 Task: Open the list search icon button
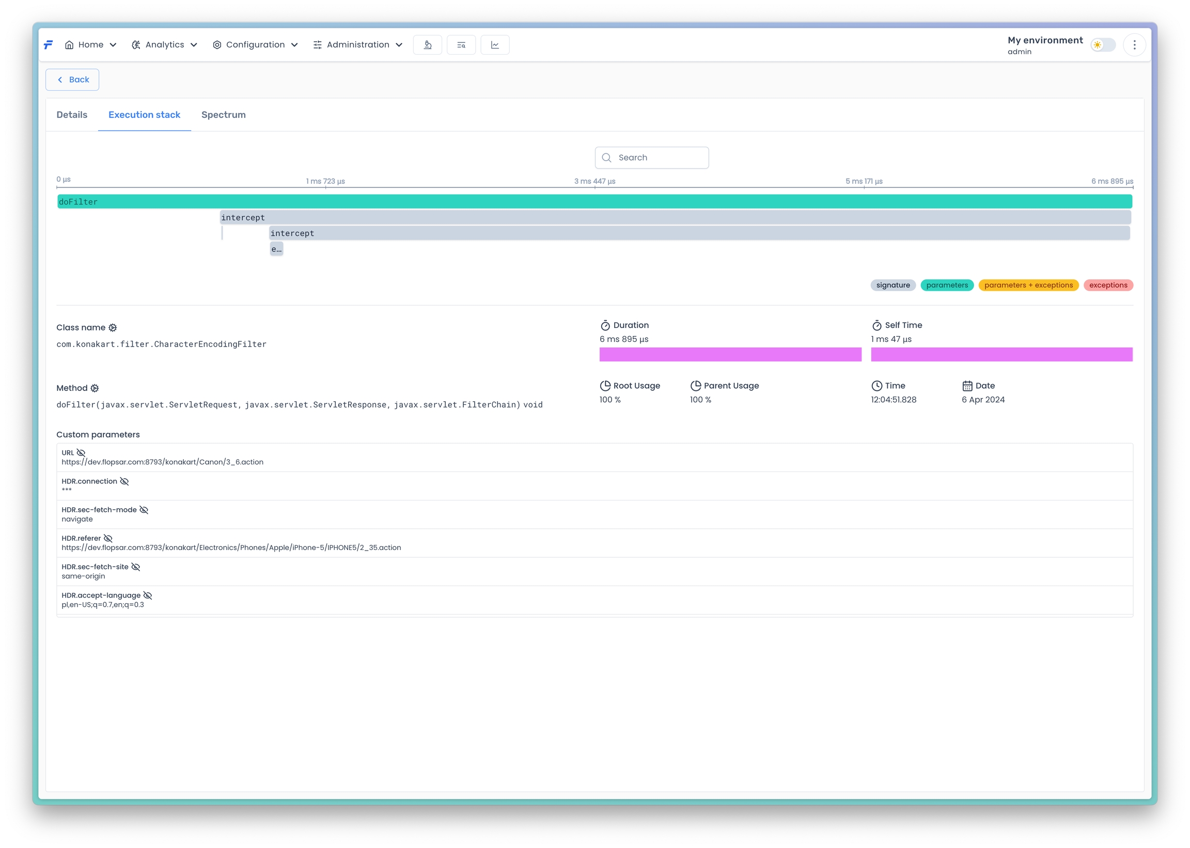[461, 45]
